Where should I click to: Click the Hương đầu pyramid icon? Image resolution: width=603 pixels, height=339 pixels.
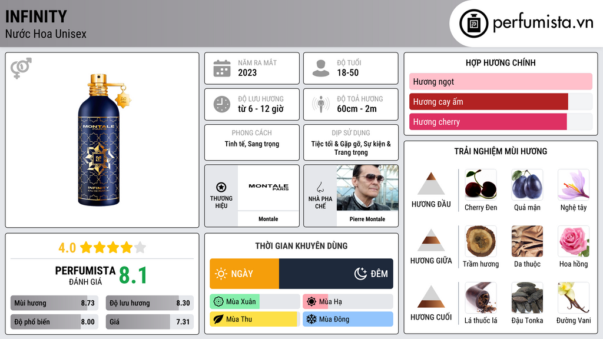tap(431, 184)
